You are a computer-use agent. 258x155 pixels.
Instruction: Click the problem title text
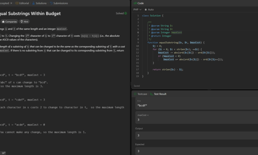tap(30, 14)
